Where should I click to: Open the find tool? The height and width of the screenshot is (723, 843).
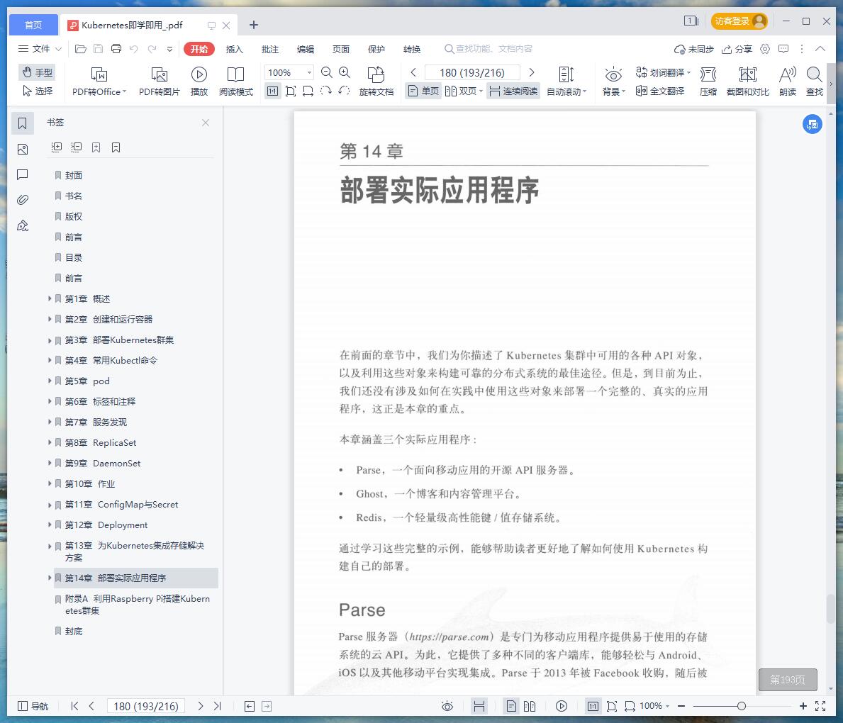(x=815, y=82)
